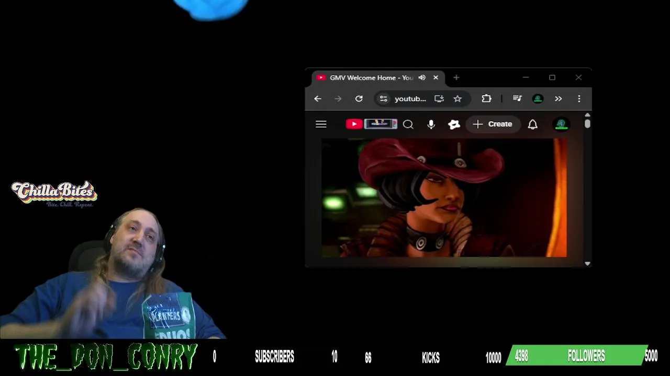This screenshot has width=670, height=376.
Task: Close the browser window
Action: (x=578, y=78)
